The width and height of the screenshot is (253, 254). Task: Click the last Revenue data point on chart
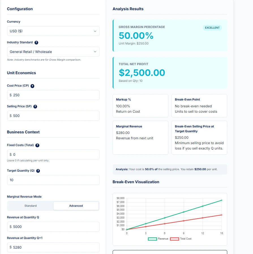click(222, 200)
